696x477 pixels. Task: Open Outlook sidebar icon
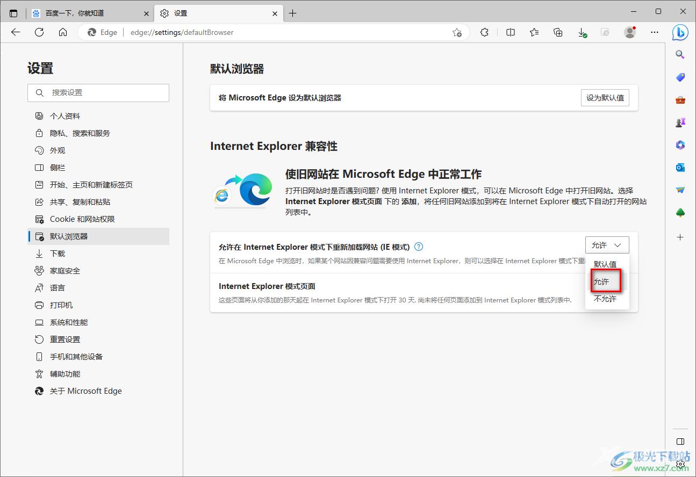(680, 168)
